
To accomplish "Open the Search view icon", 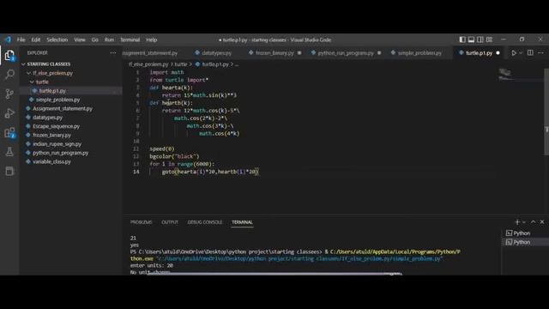I will [x=9, y=75].
